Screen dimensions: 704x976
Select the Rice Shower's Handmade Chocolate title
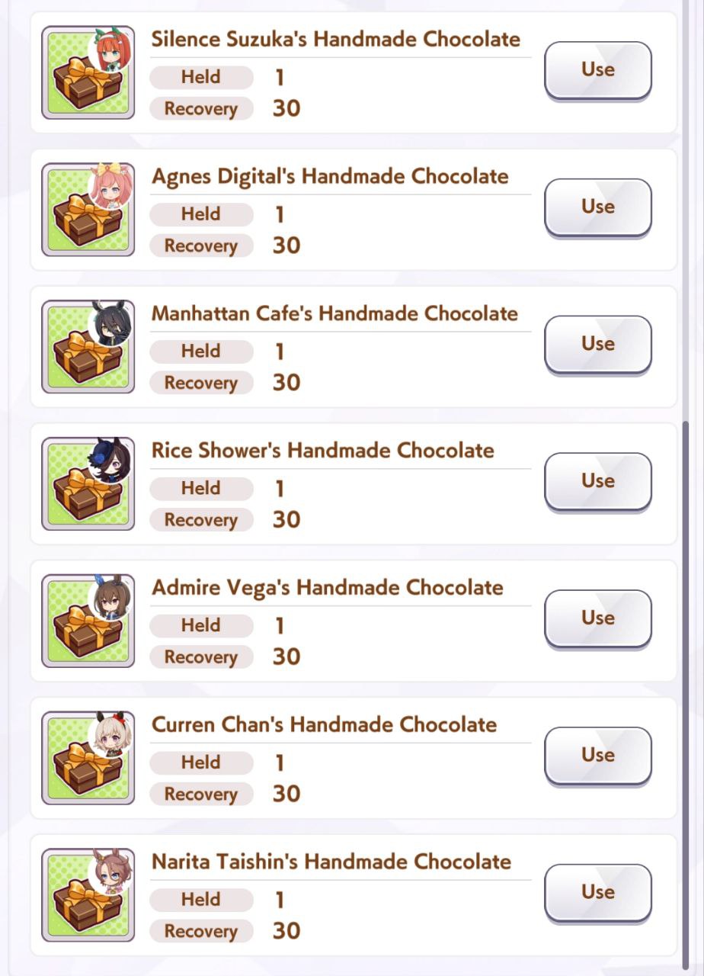coord(323,451)
